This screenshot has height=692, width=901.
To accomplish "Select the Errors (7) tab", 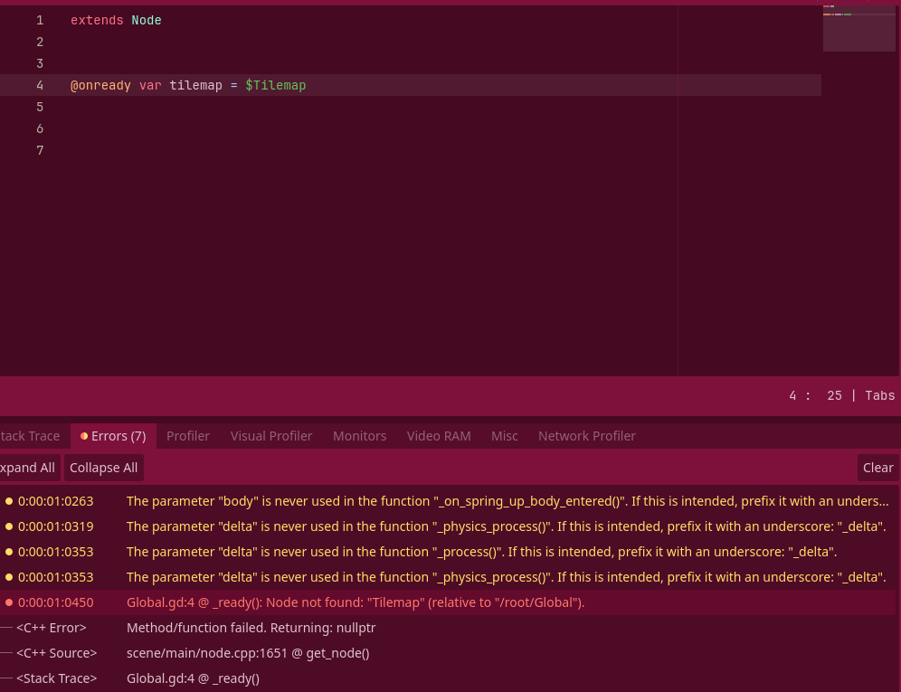I will tap(113, 436).
